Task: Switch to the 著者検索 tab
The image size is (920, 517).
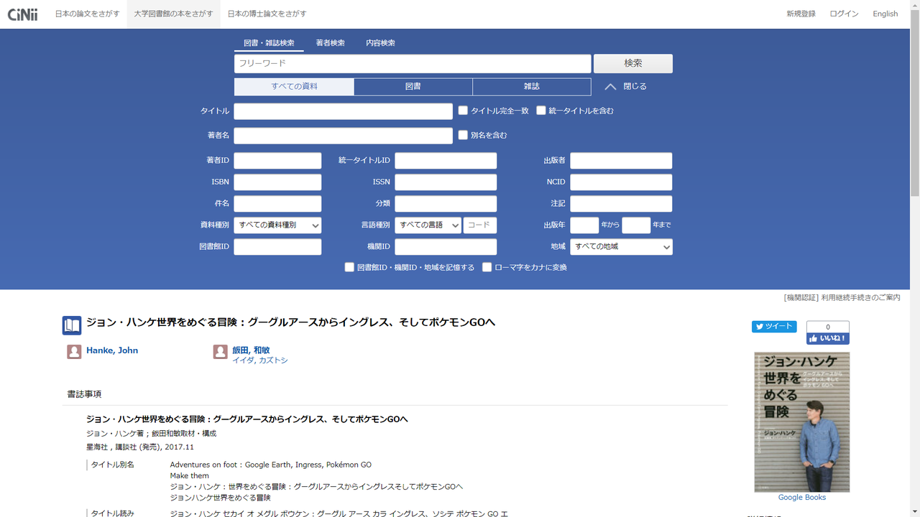Action: [331, 43]
